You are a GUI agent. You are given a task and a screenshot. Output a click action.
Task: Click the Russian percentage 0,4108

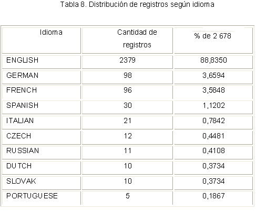point(213,150)
